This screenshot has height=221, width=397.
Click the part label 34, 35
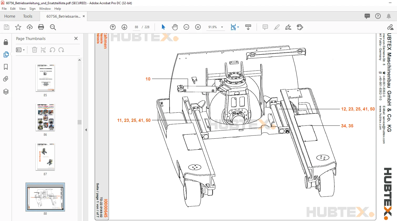[x=347, y=126]
